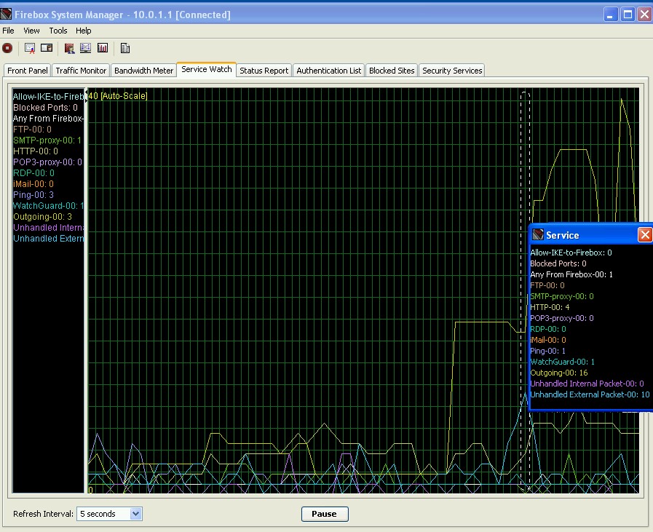The image size is (653, 532).
Task: Open the File menu
Action: point(8,31)
